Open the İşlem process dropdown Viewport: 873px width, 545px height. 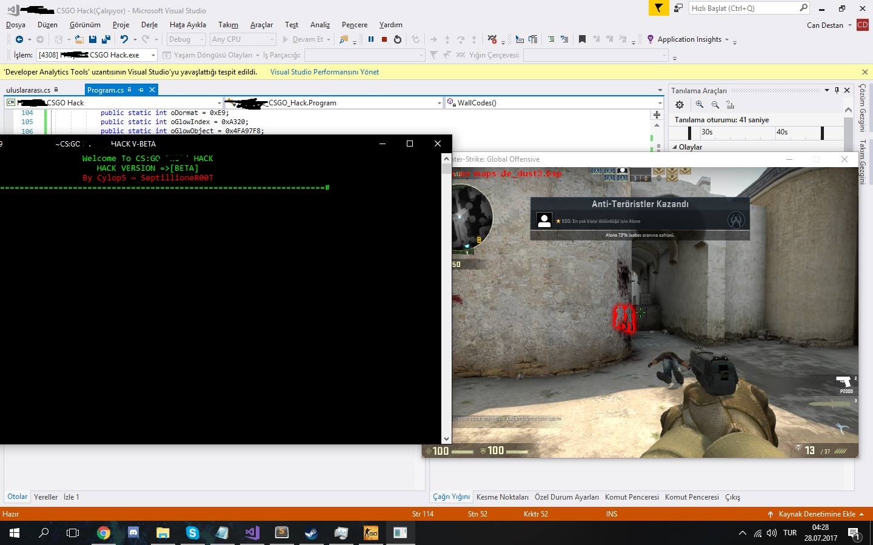coord(97,55)
